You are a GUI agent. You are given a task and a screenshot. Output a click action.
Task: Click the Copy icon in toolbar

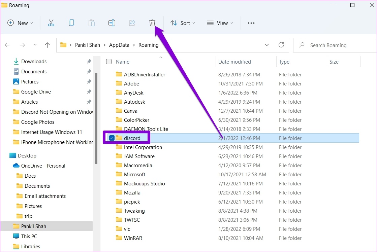coord(71,23)
